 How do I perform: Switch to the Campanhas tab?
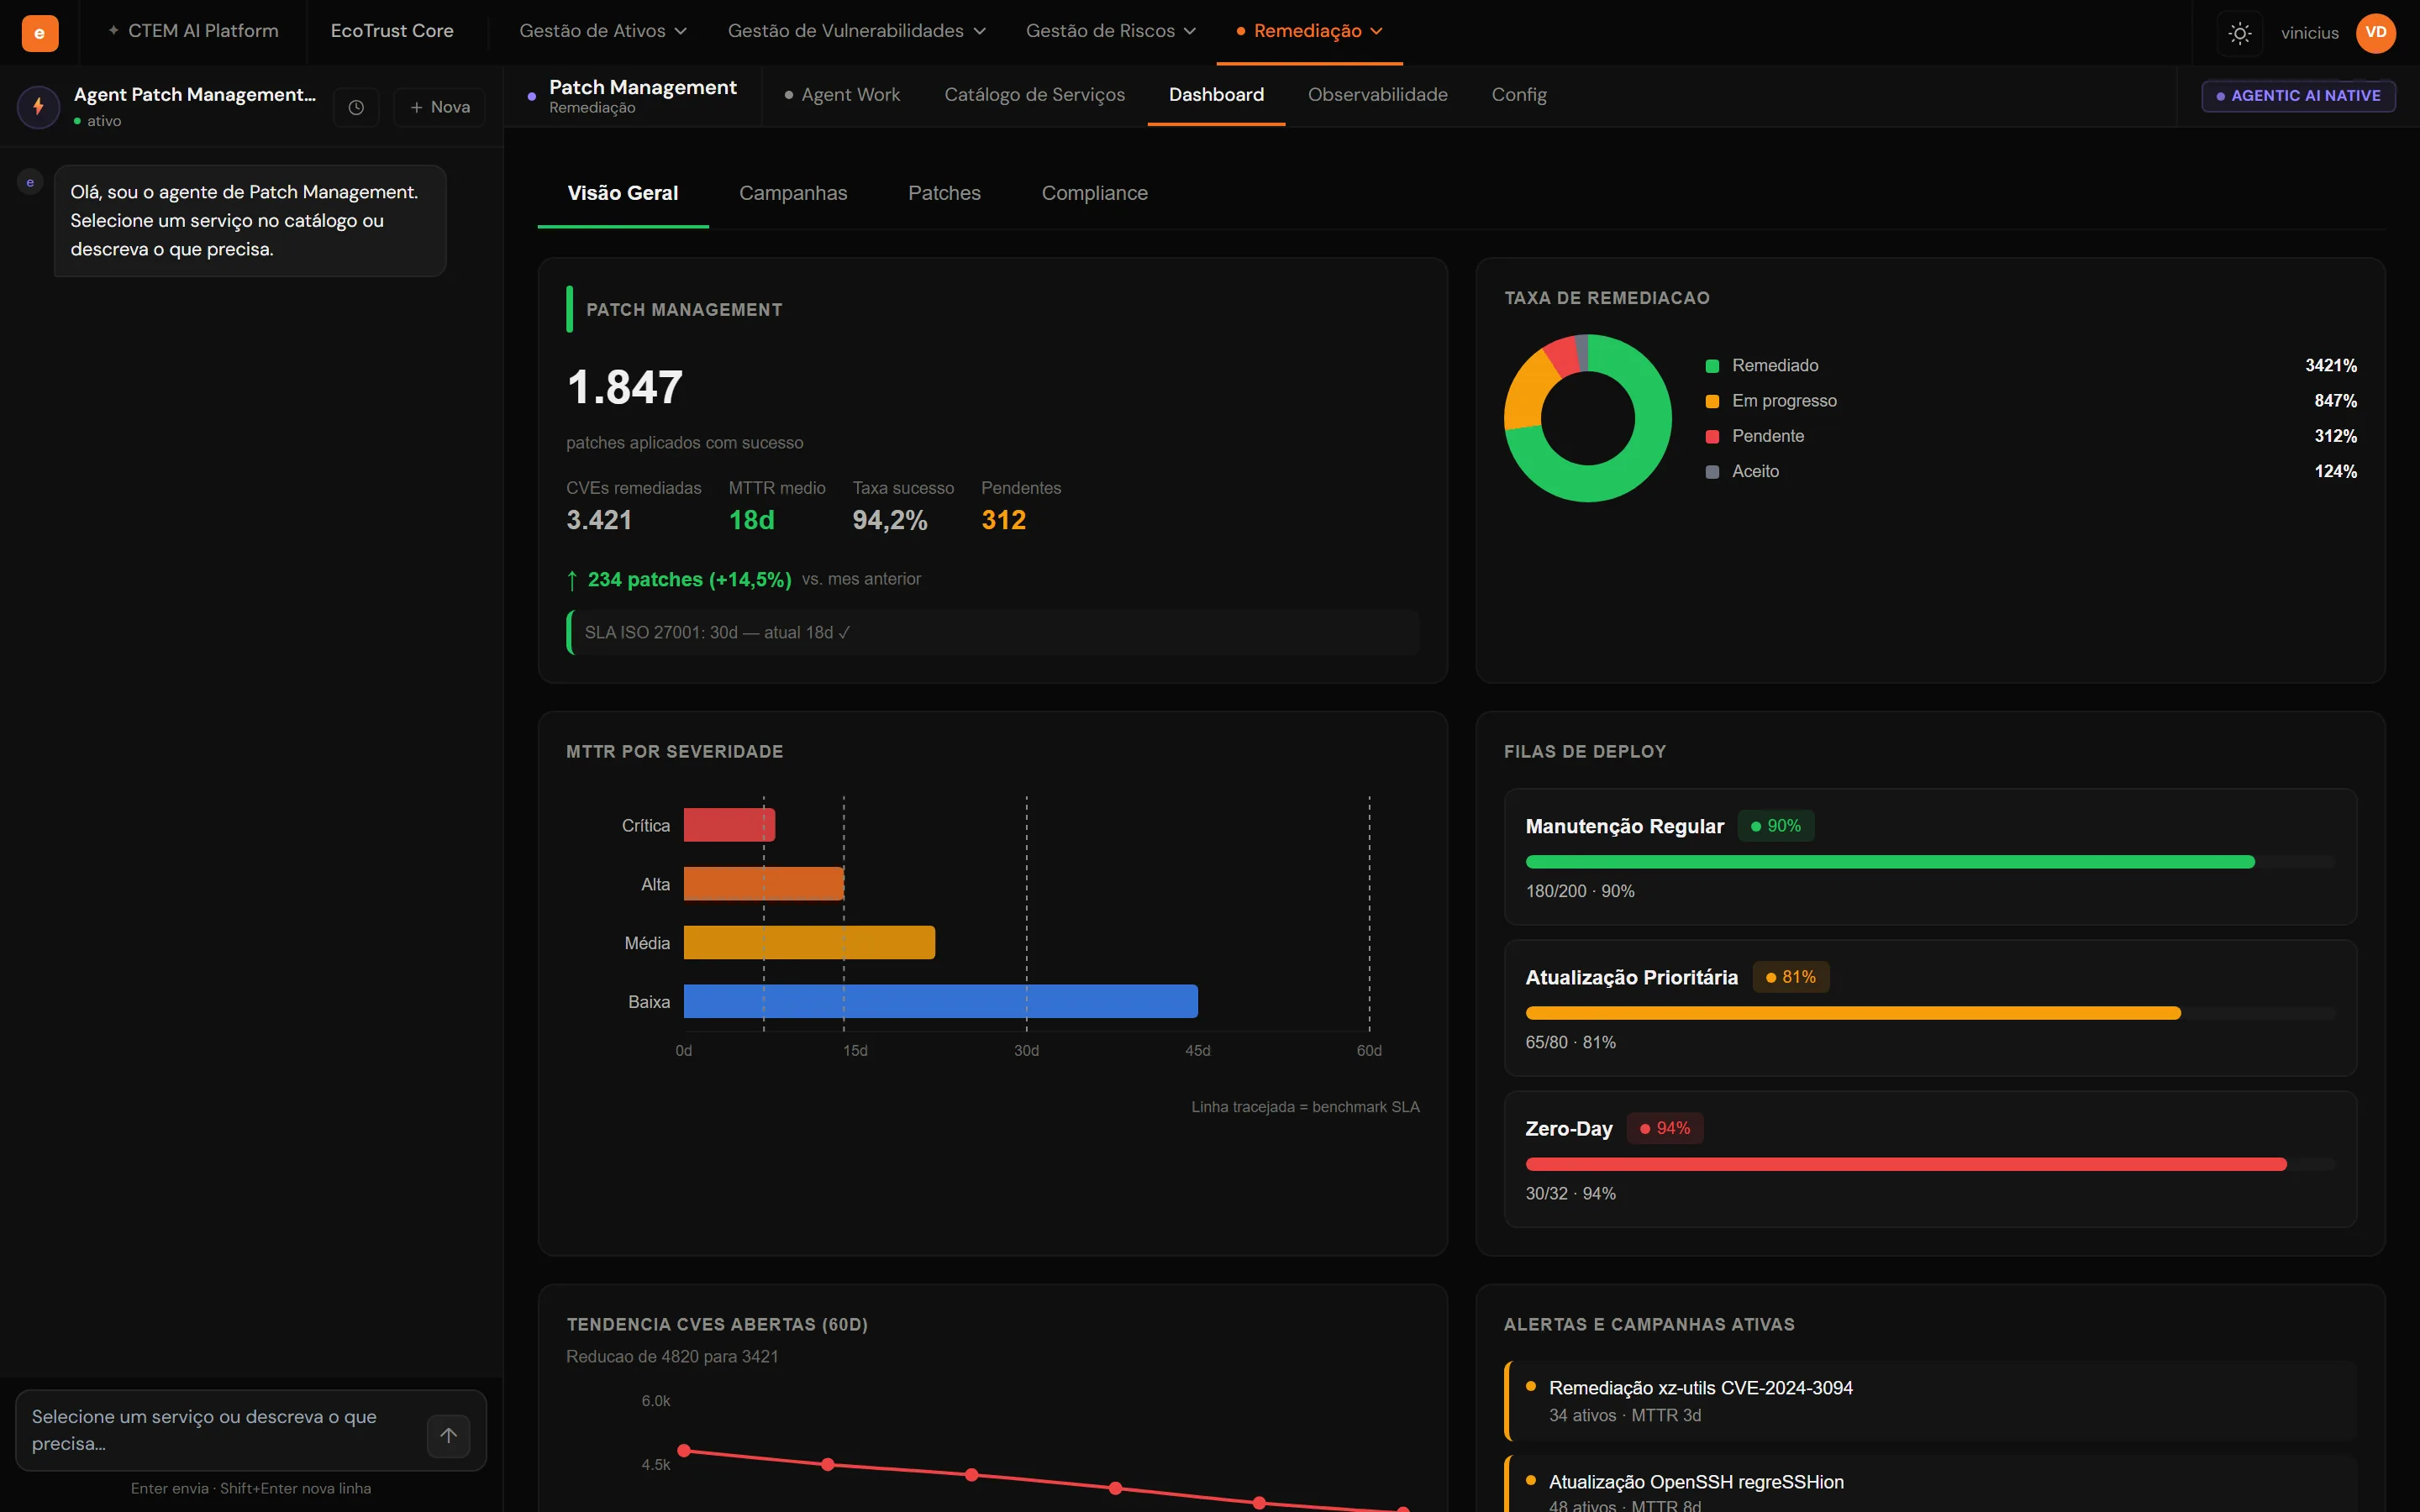point(793,193)
